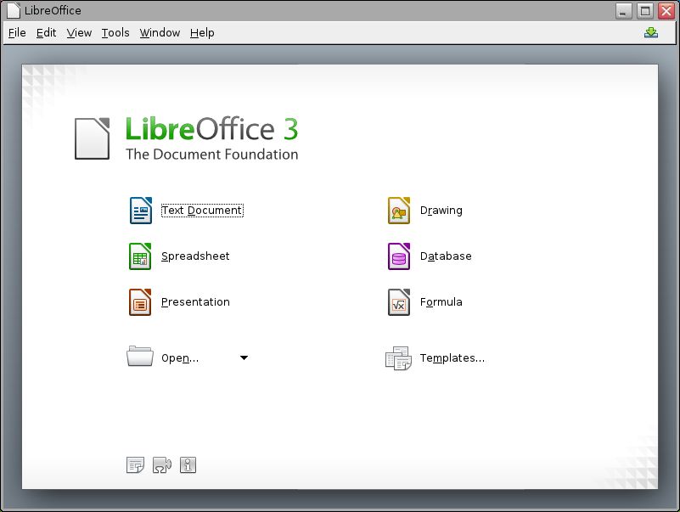Open the Help menu
Screen dimensions: 680x512
(x=202, y=33)
